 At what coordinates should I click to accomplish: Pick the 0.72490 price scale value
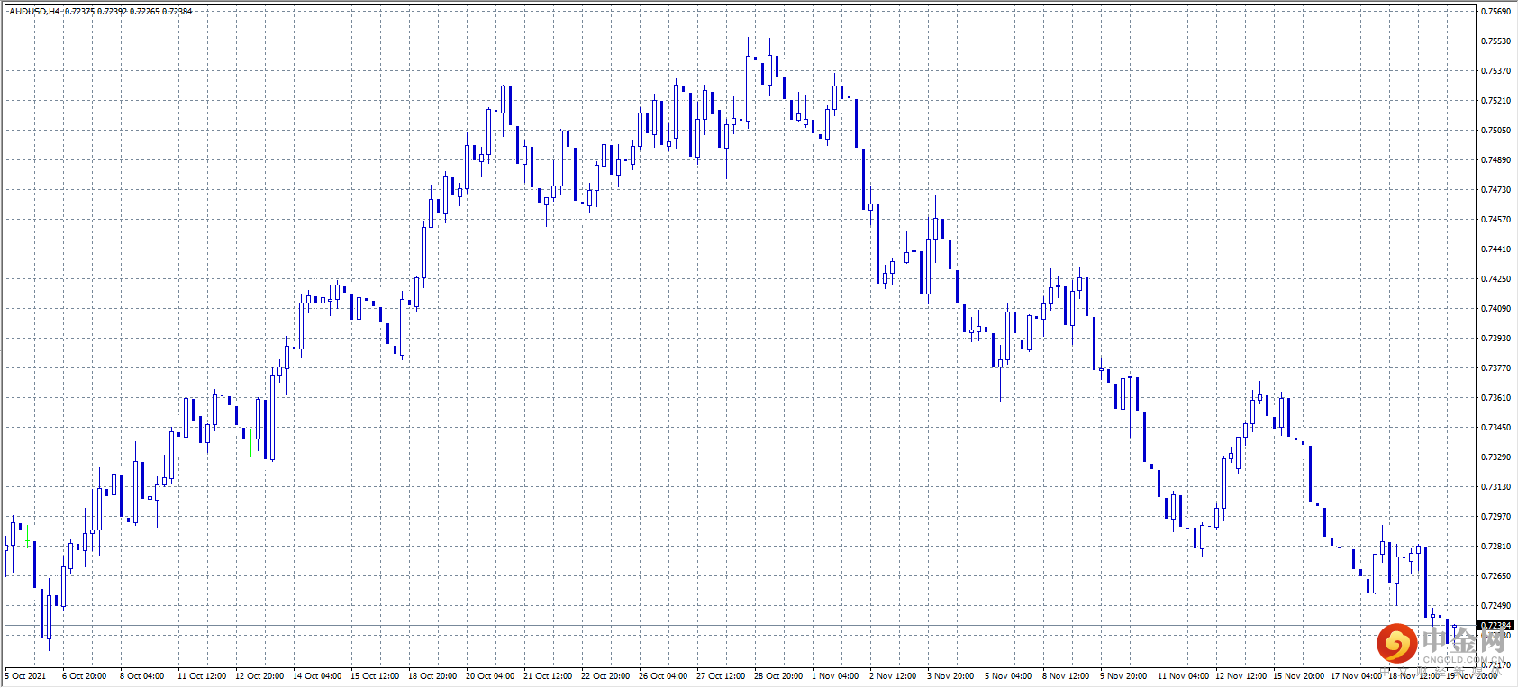pos(1496,606)
